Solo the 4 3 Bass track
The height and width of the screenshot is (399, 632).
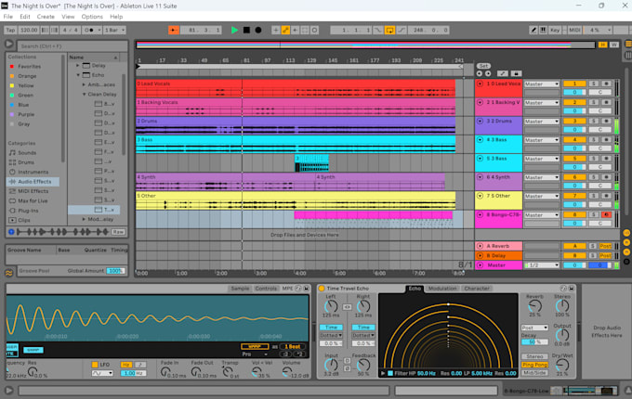[594, 140]
